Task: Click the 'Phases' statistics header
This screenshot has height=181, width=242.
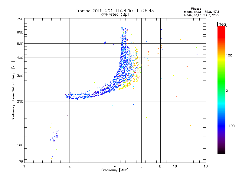Action: (x=196, y=9)
